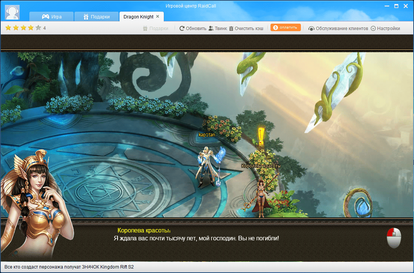Click the 'Игровой центр RaidCall' window title
The height and width of the screenshot is (273, 414).
(190, 6)
